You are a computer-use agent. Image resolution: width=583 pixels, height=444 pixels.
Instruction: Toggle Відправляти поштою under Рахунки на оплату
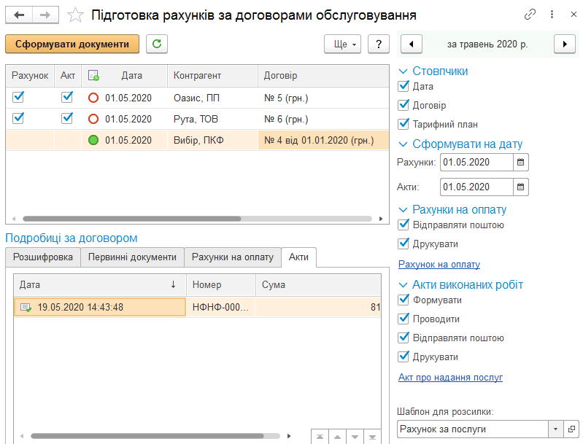tap(404, 225)
